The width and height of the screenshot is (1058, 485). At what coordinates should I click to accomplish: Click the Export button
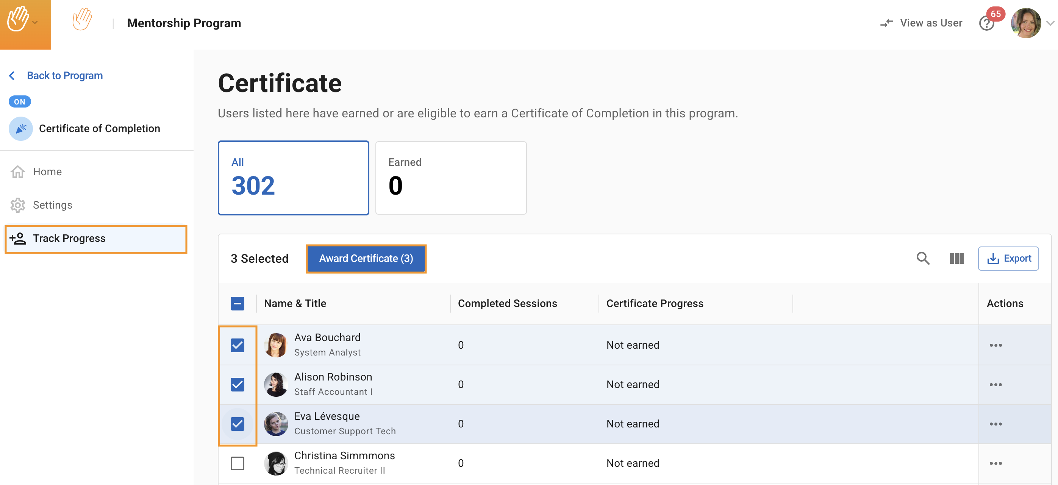[x=1008, y=258]
